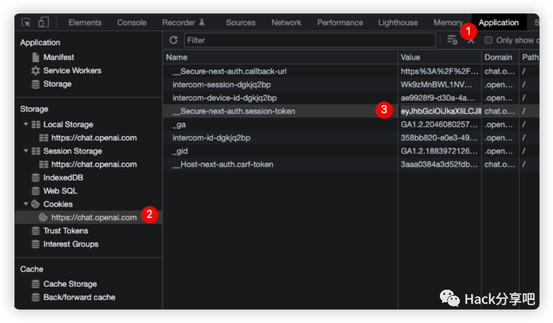Screen dimensions: 553x323
Task: Click the Local Storage grid icon
Action: click(35, 124)
